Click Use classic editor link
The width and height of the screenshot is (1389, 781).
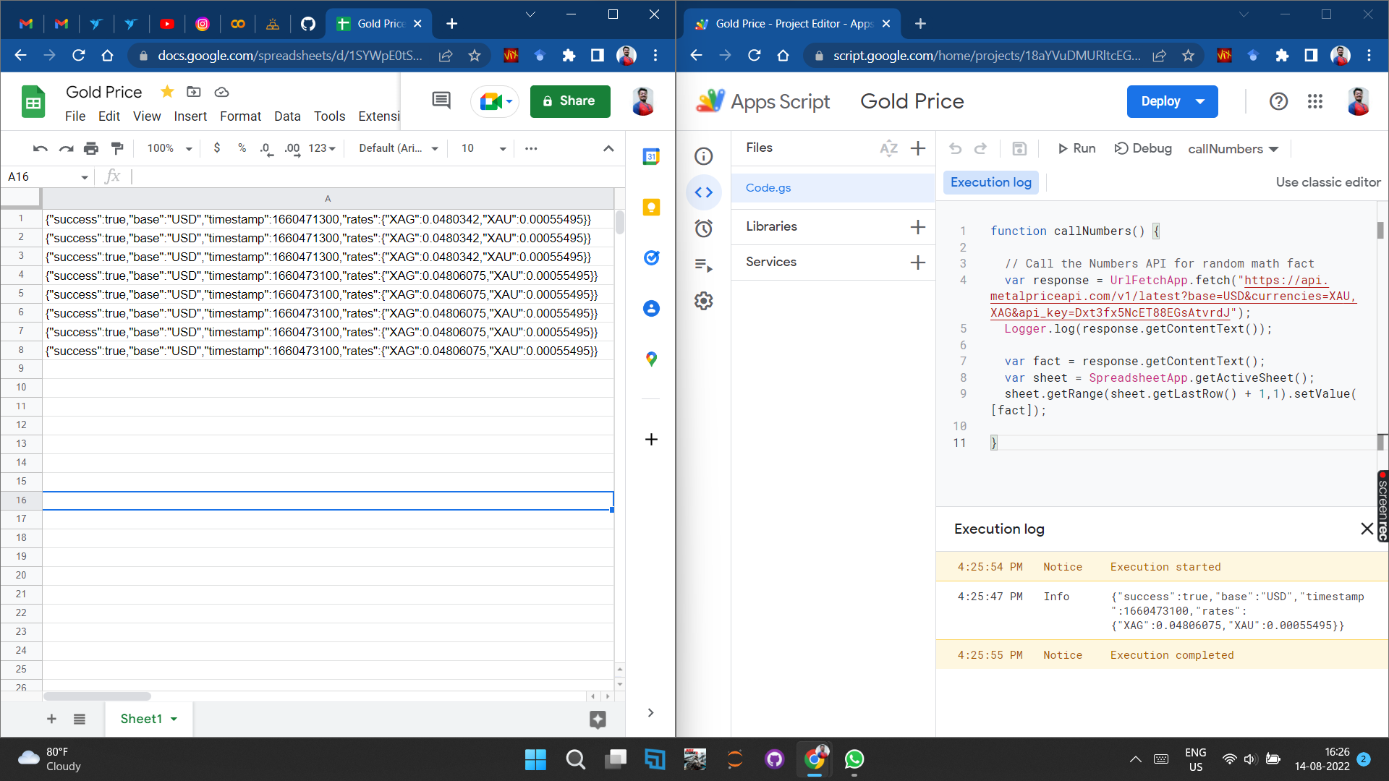[1328, 182]
